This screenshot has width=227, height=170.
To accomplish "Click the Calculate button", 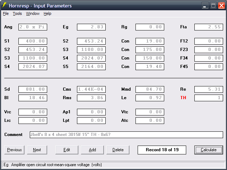I will pos(209,150).
